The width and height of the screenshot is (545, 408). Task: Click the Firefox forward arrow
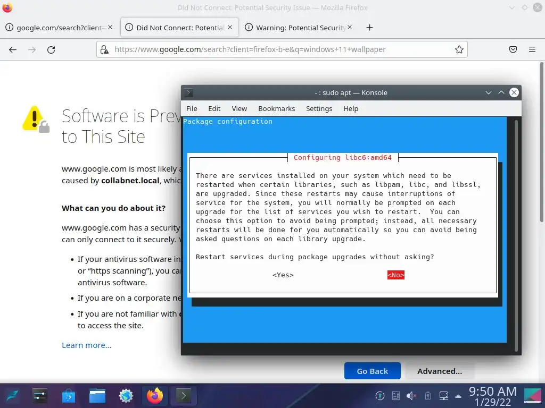tap(32, 49)
